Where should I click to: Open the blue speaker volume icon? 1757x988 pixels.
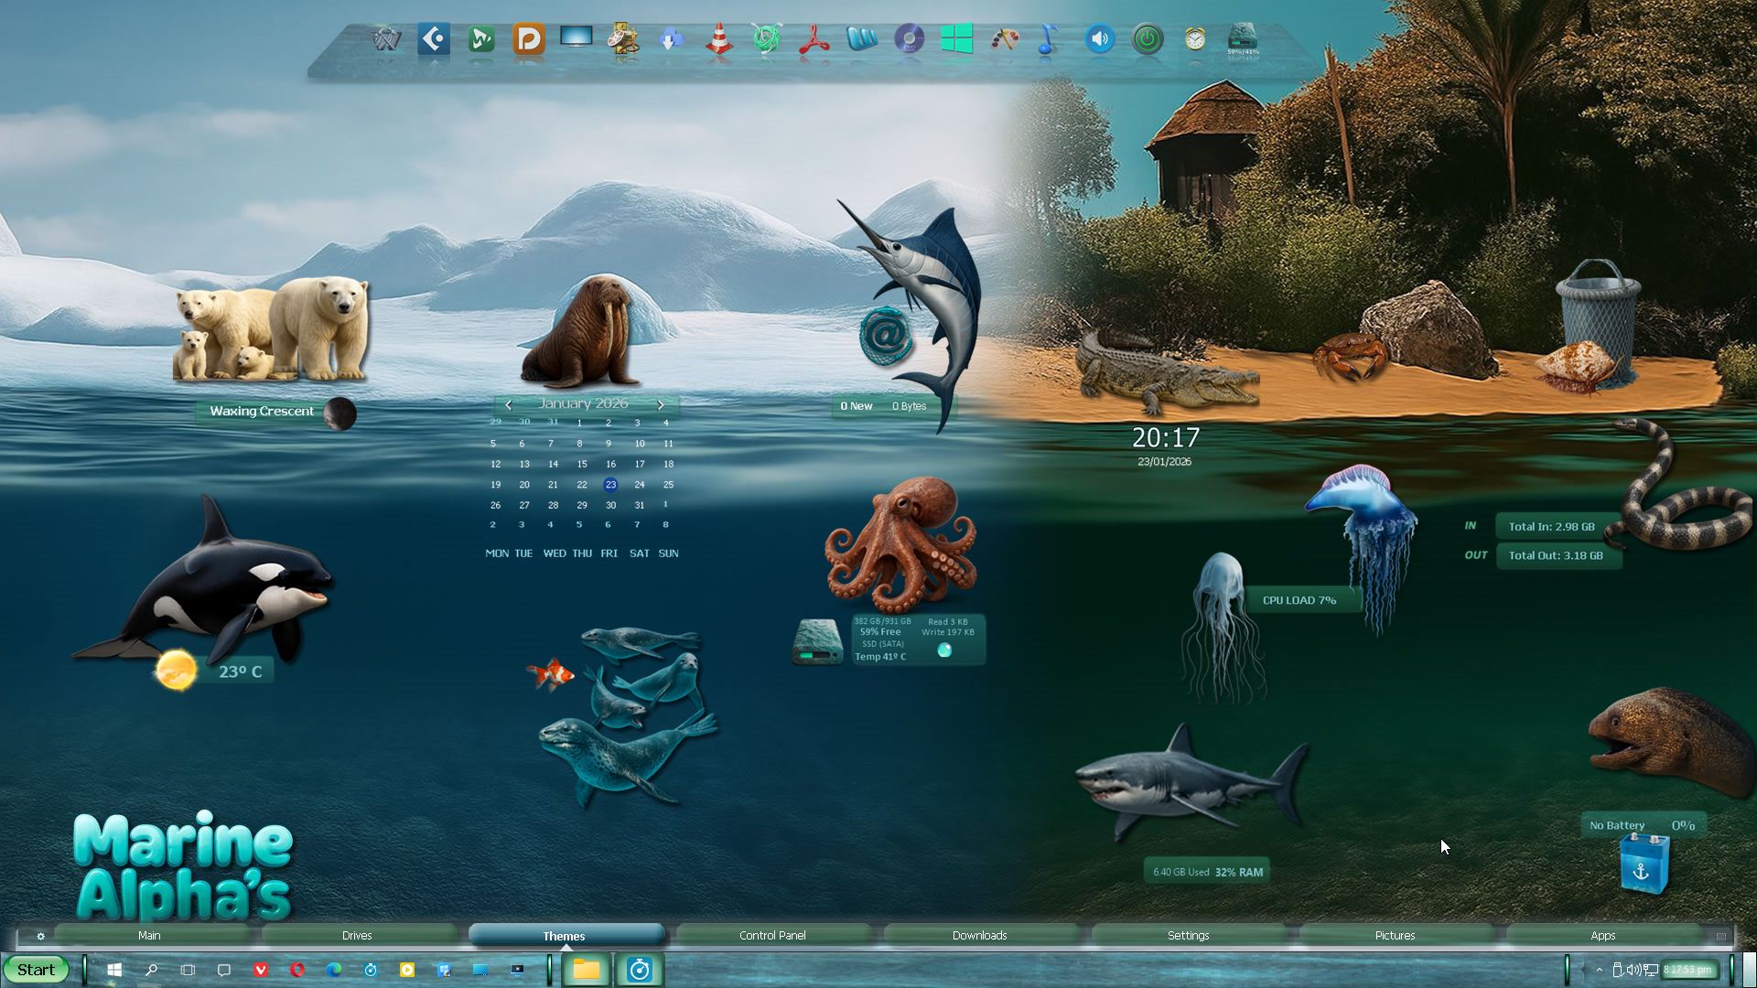[1099, 39]
